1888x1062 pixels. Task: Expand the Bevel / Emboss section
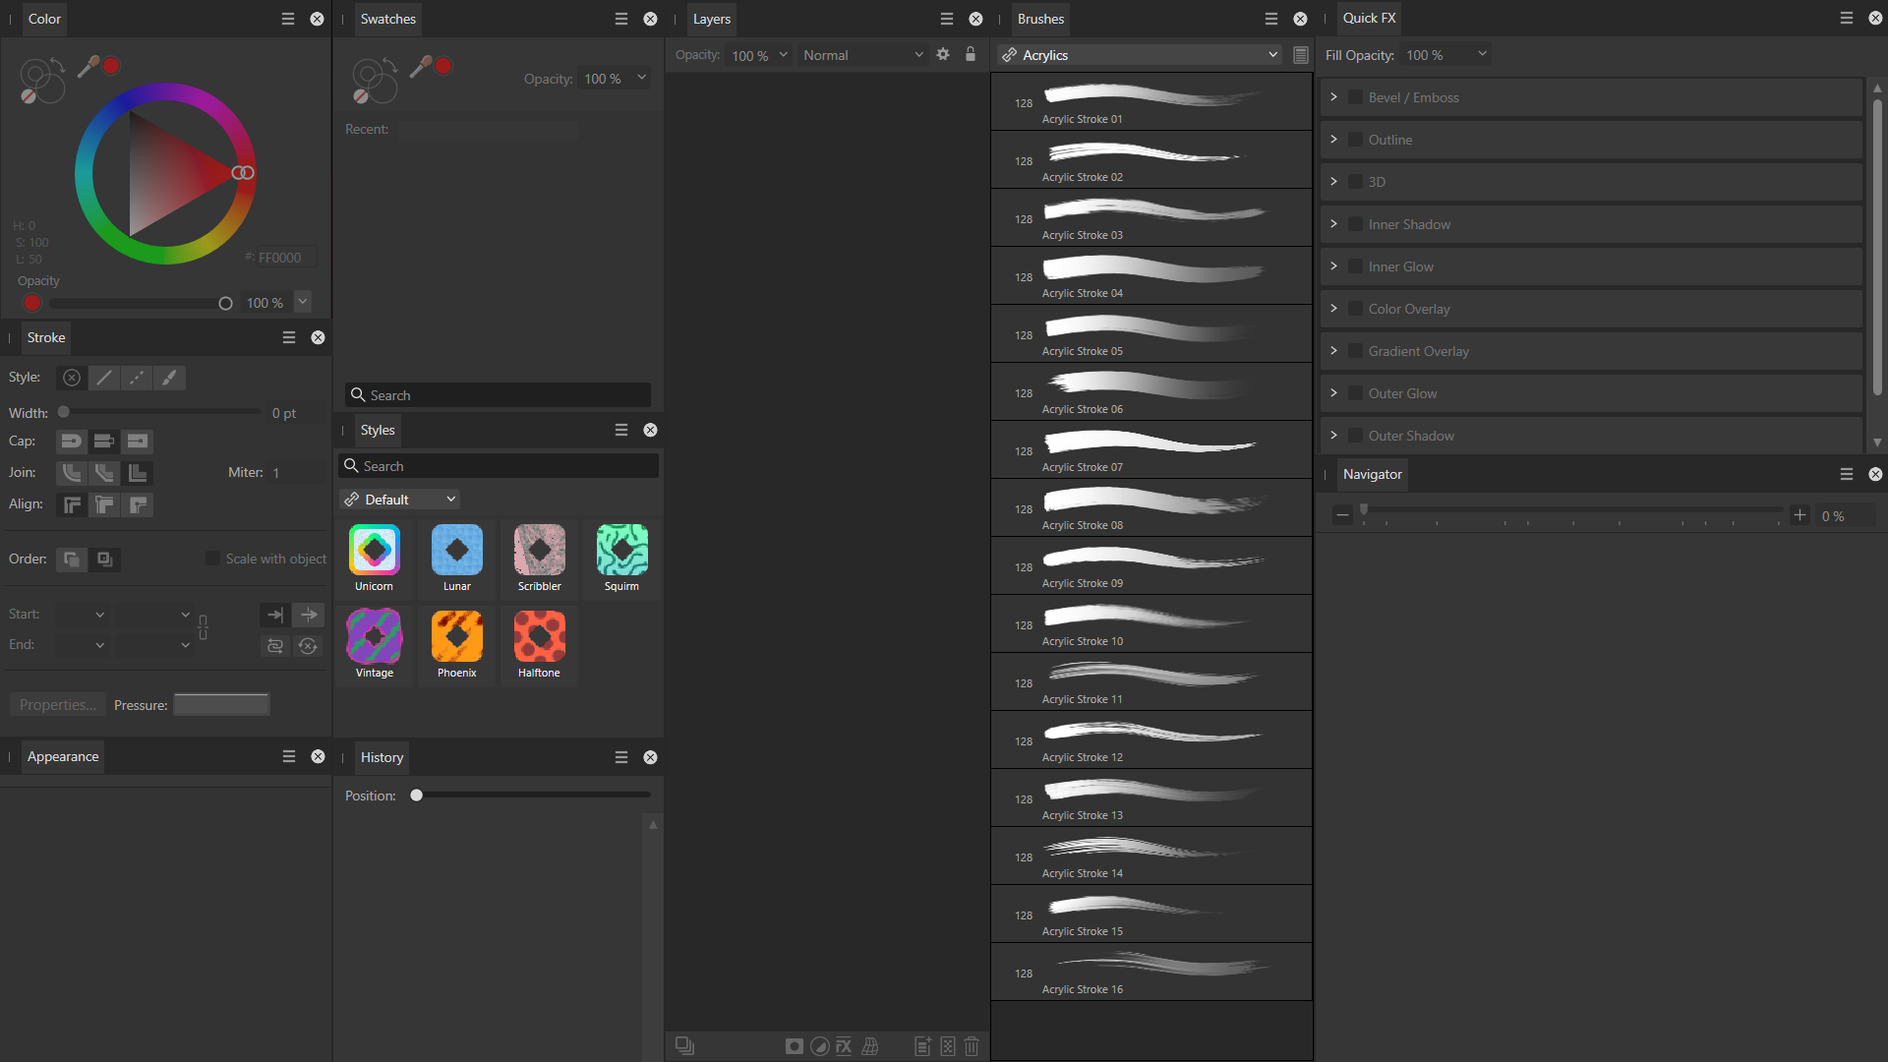(1333, 97)
